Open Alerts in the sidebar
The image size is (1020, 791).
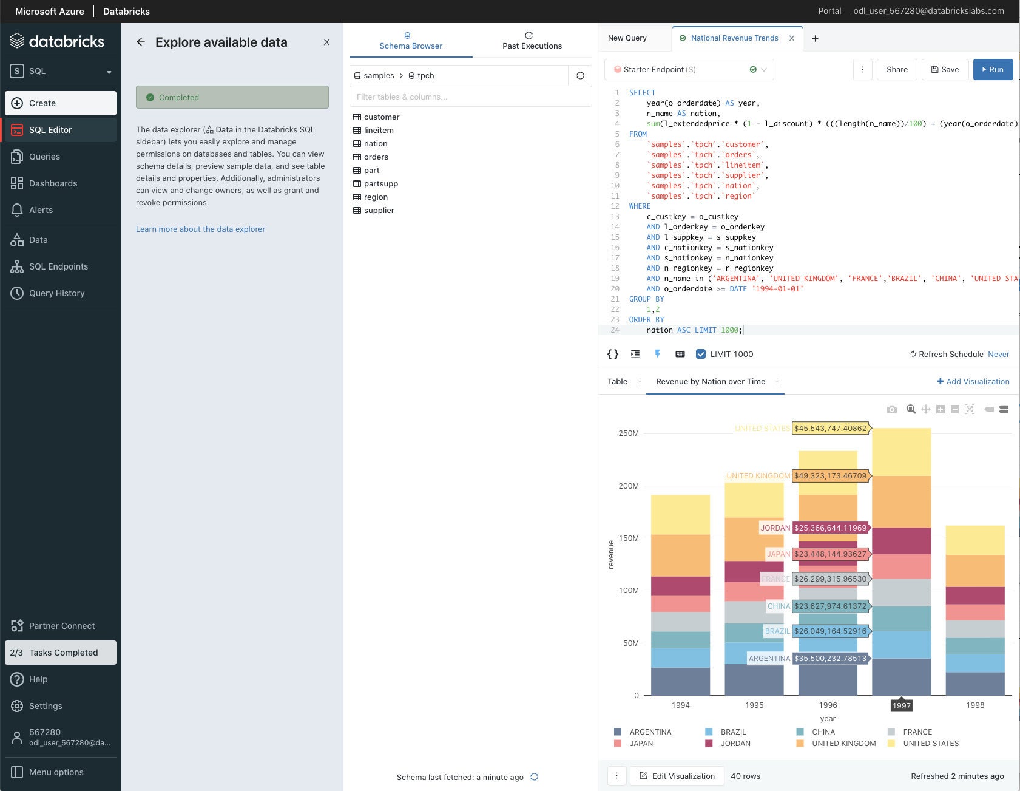click(x=61, y=210)
